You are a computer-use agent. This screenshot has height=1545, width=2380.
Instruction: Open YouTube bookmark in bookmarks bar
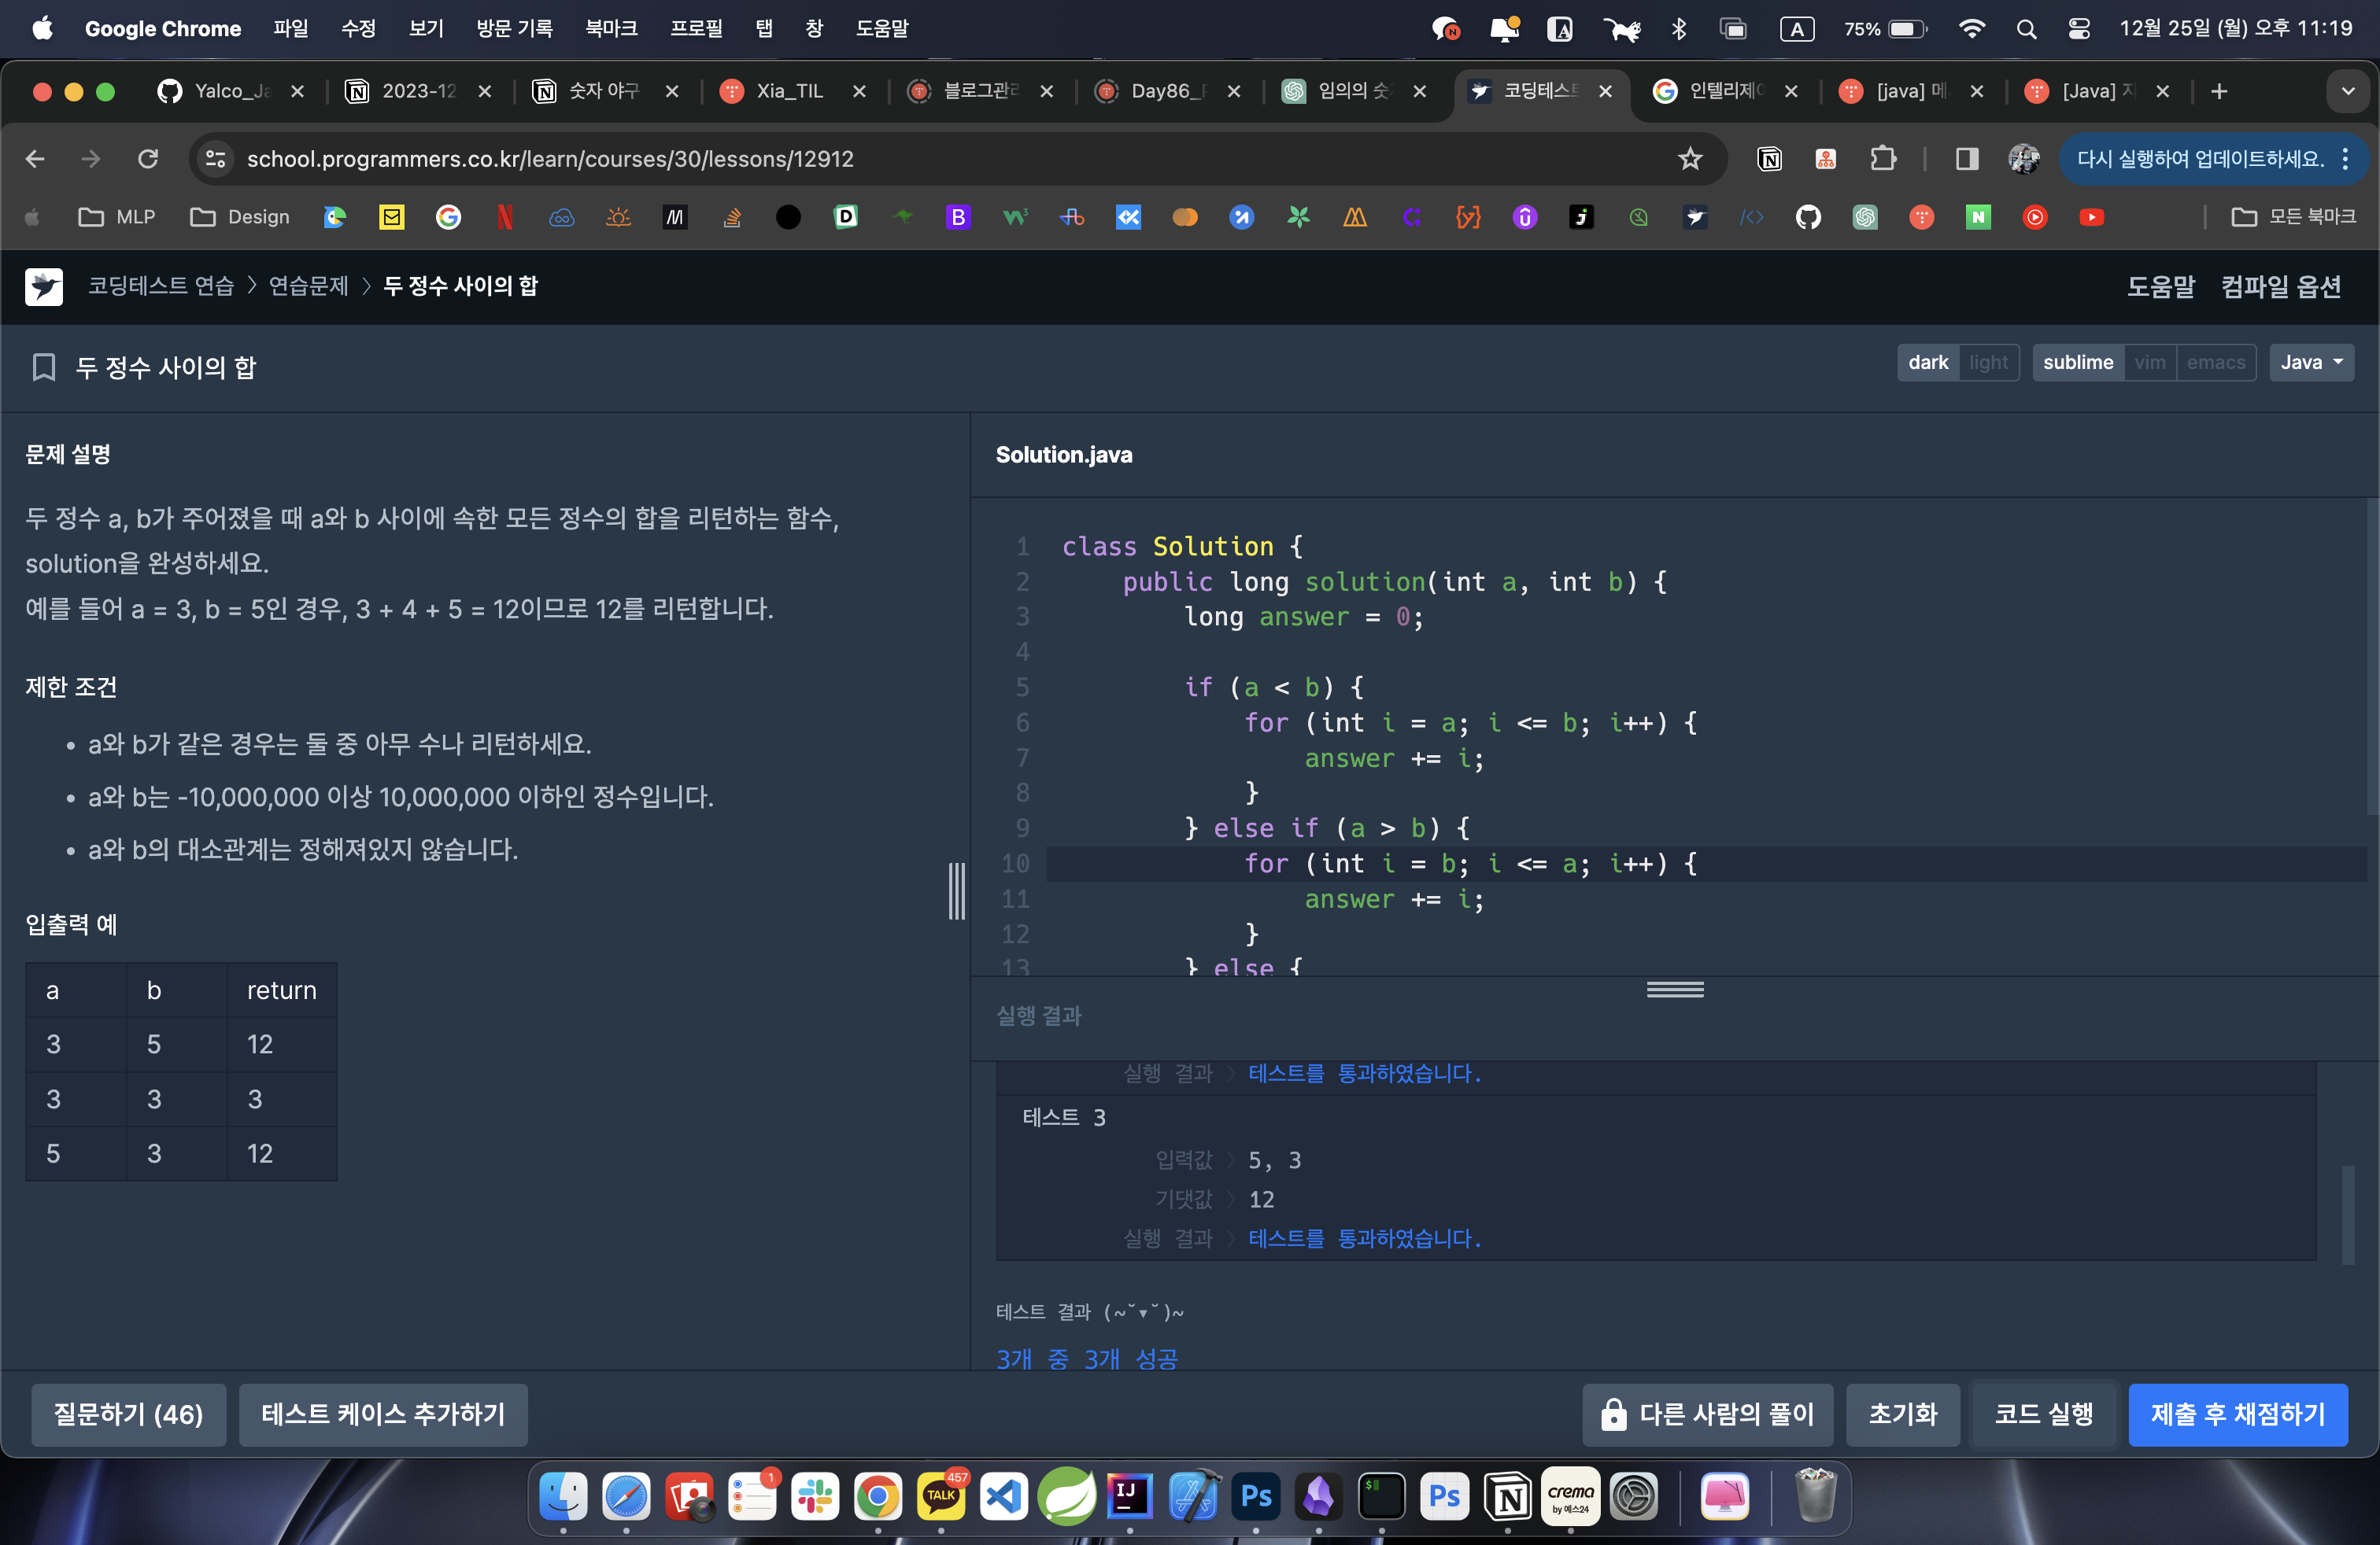coord(2091,217)
